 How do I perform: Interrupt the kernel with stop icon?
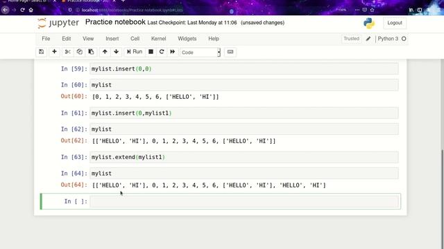coord(151,52)
